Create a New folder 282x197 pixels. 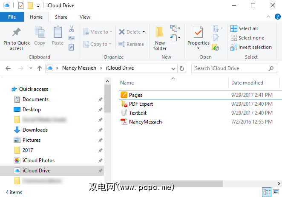click(160, 38)
